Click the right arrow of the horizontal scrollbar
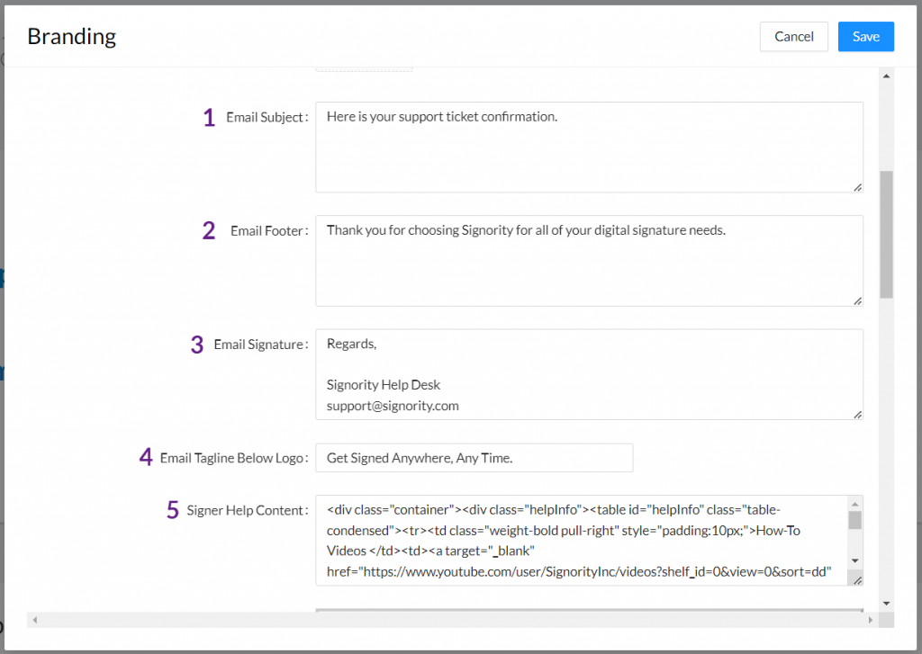The height and width of the screenshot is (654, 922). (870, 621)
